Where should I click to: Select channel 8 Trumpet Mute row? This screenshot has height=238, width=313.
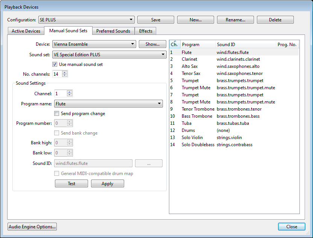(x=234, y=102)
